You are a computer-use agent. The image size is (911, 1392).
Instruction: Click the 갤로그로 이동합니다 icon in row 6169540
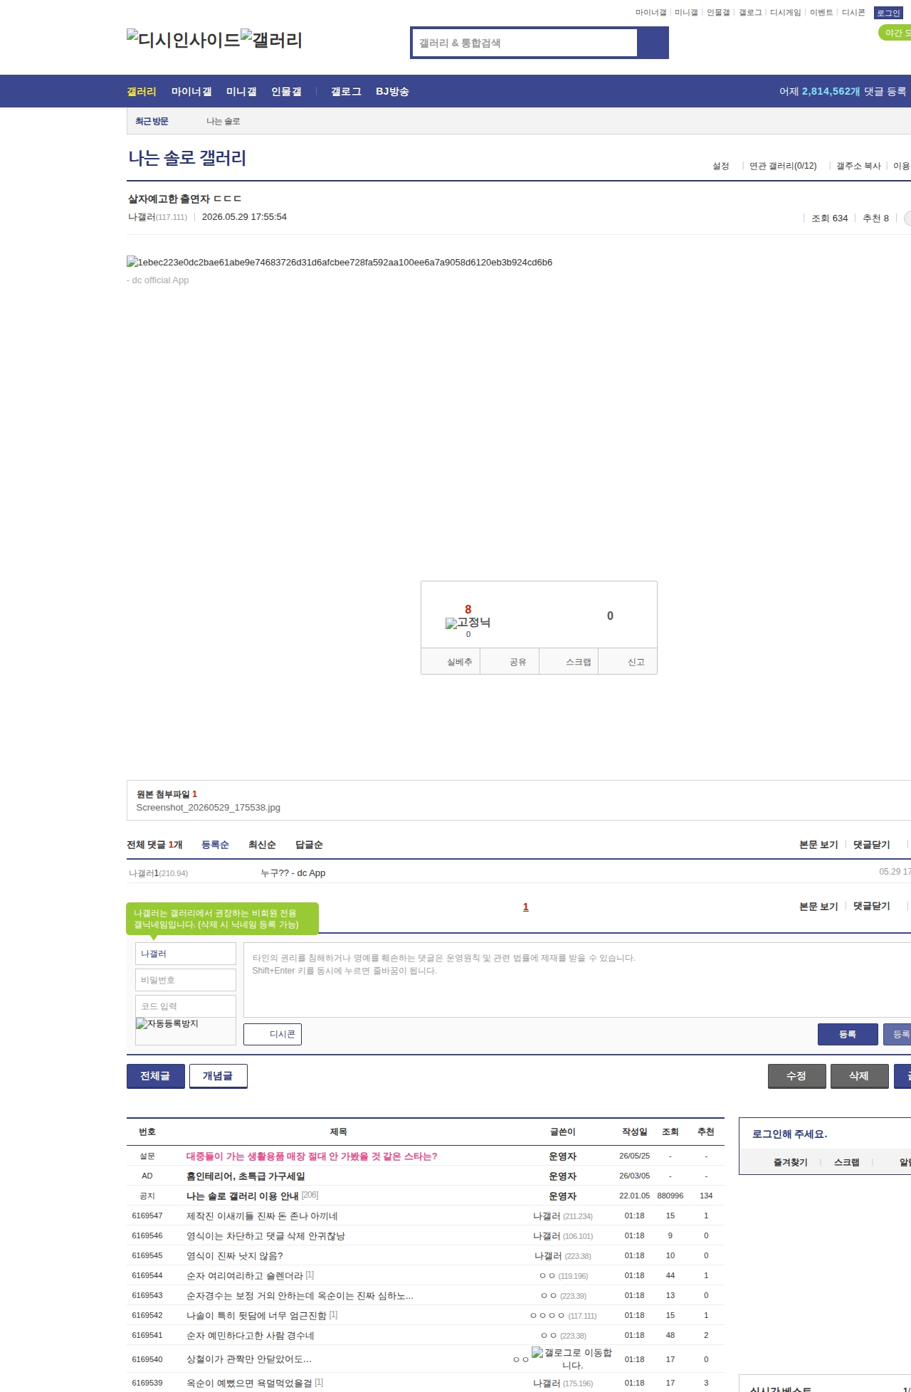click(572, 1359)
